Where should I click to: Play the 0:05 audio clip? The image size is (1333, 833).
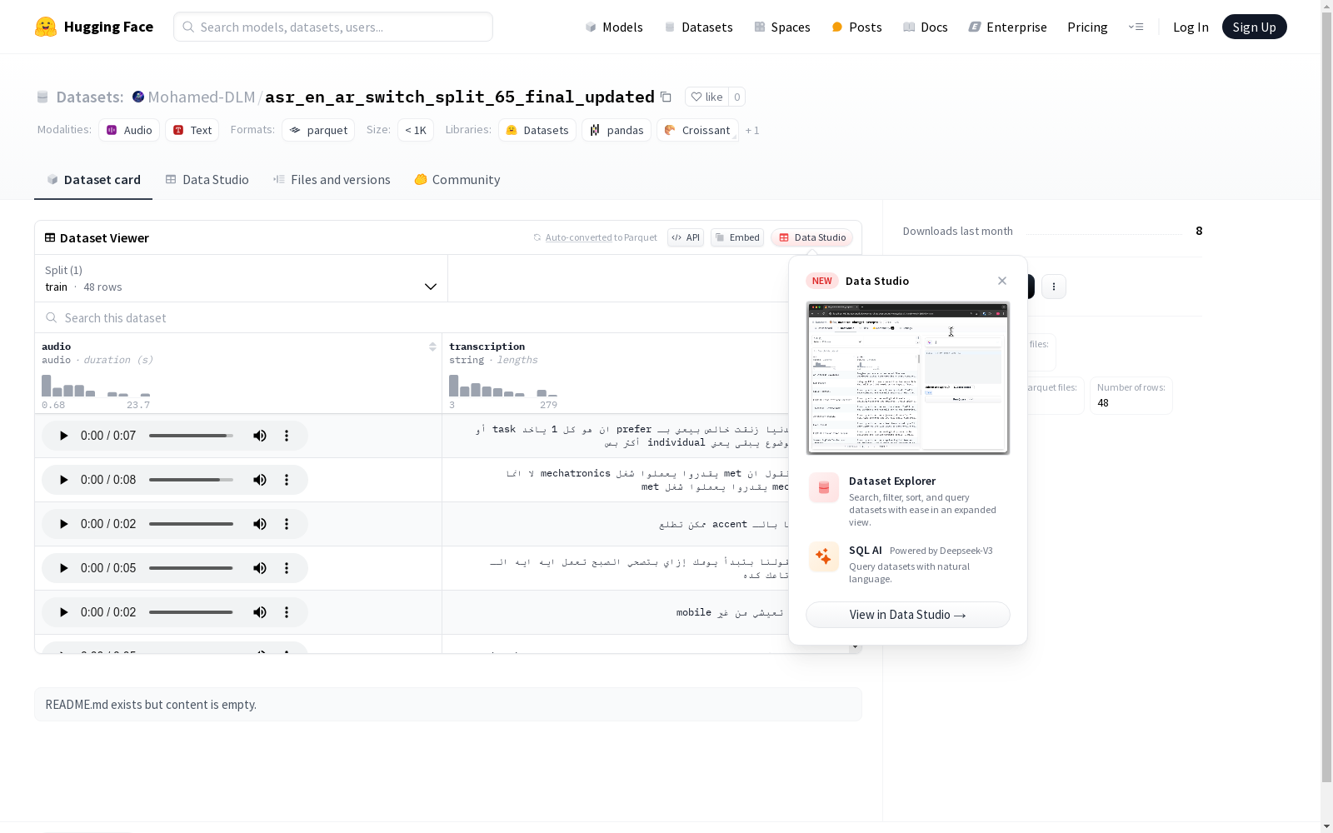[63, 568]
